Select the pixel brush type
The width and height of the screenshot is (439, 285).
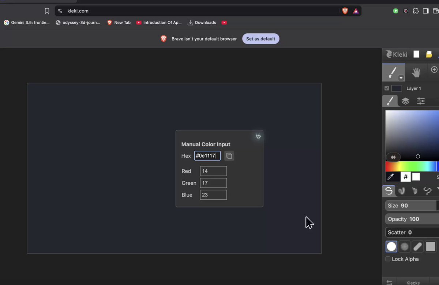427,191
